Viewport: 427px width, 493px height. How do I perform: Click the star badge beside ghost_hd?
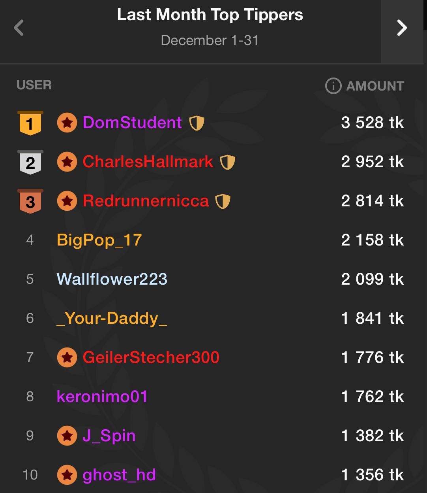(67, 475)
